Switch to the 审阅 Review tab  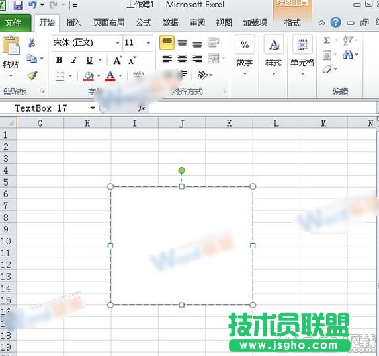pos(197,23)
